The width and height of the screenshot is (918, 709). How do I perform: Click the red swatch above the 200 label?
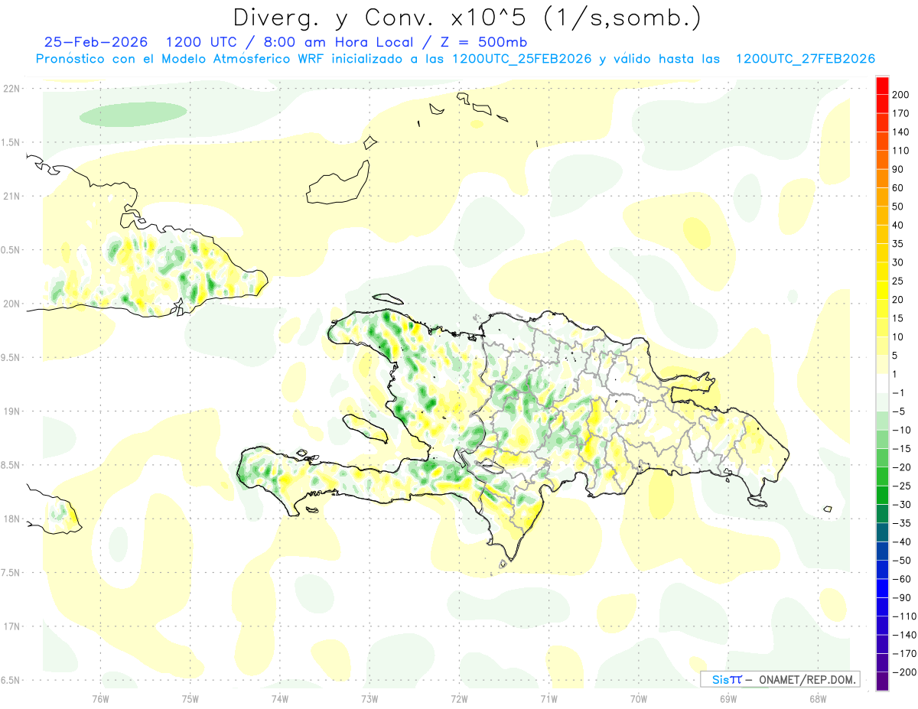[882, 85]
